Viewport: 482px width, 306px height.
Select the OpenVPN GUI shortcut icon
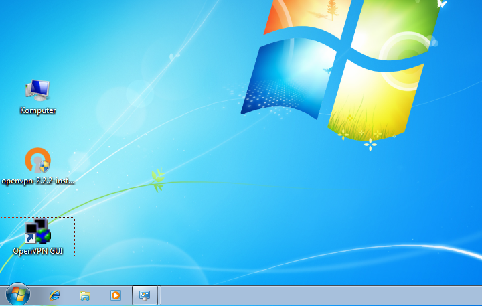coord(37,230)
